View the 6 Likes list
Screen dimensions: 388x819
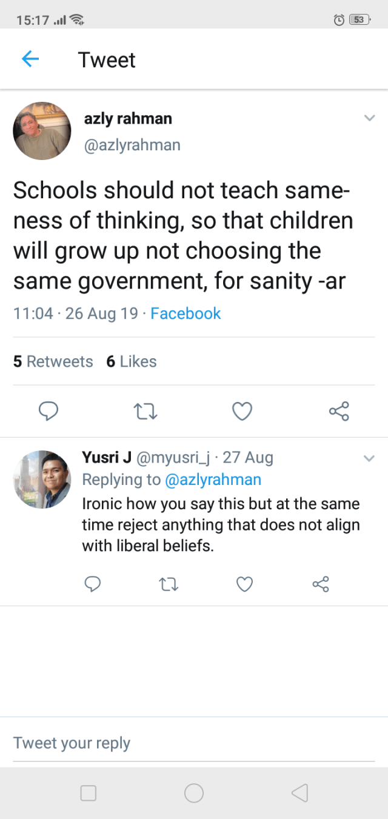tap(132, 361)
